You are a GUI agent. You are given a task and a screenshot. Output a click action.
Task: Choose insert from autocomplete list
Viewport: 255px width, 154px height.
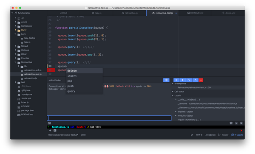pyautogui.click(x=84, y=76)
